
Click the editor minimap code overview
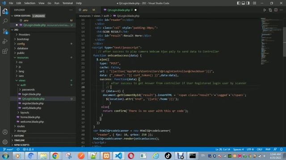point(272,41)
